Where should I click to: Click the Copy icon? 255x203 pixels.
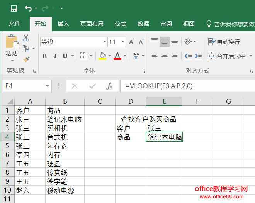click(x=26, y=48)
